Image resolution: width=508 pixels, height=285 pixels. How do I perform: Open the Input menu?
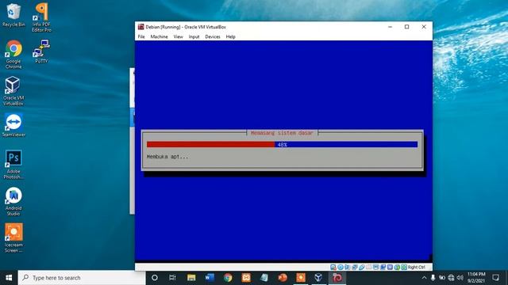click(194, 37)
